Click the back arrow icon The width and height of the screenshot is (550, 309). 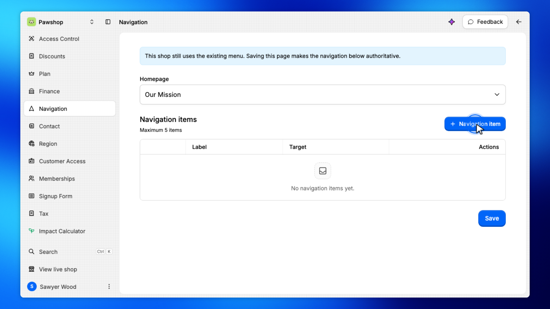click(x=518, y=22)
